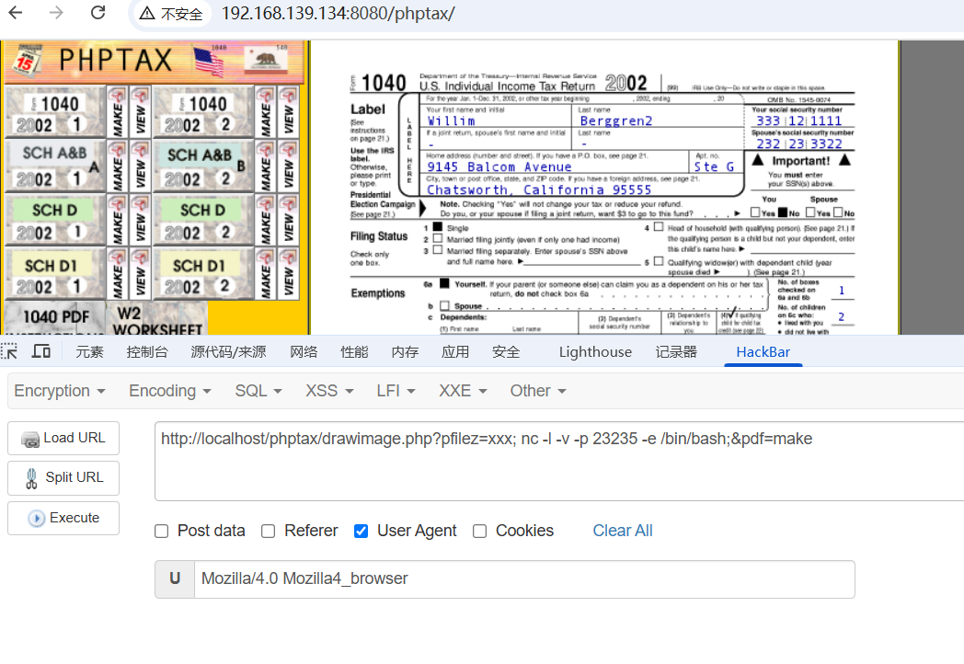Switch to the 安全 DevTools tab
964x664 pixels.
tap(506, 351)
